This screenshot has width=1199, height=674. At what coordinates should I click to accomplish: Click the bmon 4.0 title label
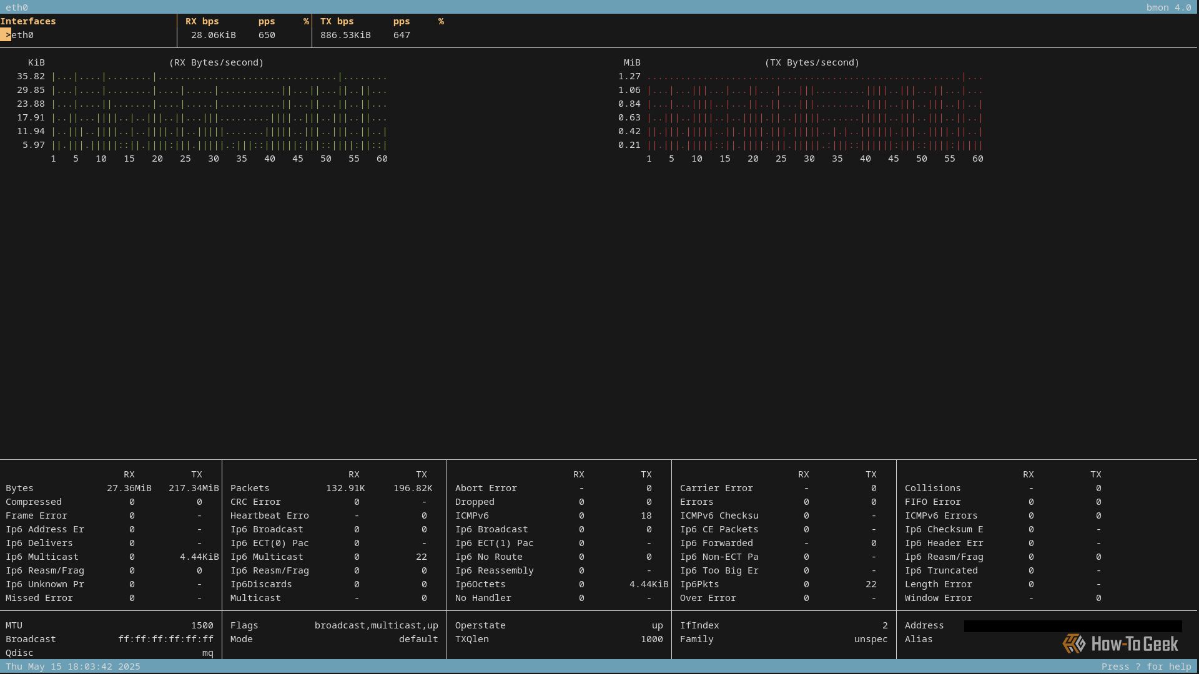point(1168,7)
